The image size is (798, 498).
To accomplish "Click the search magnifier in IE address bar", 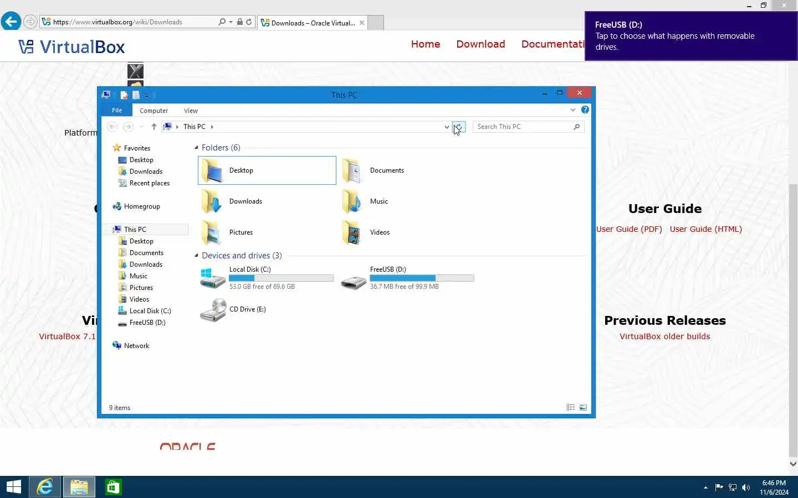I will tap(222, 22).
